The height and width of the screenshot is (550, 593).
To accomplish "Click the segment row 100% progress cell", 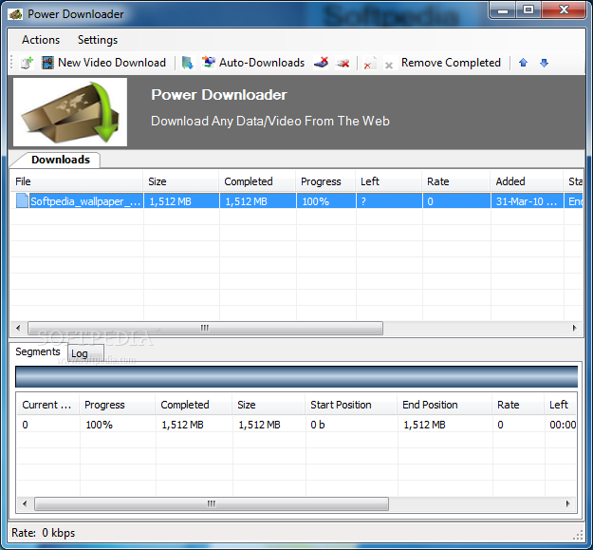I will click(x=118, y=425).
